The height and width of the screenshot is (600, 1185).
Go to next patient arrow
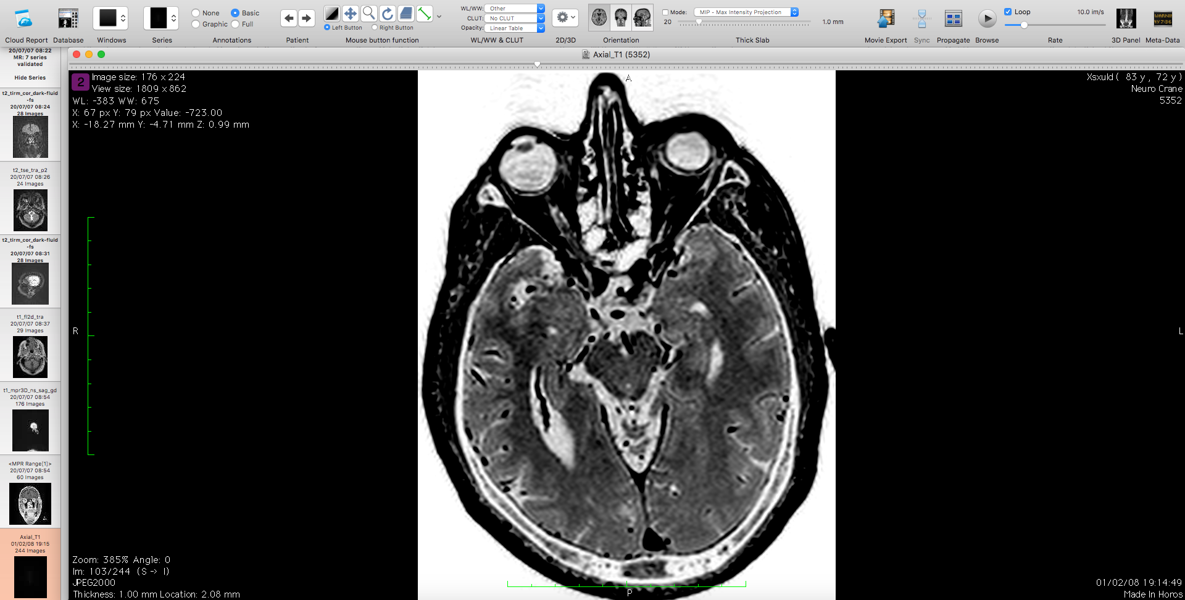click(306, 18)
